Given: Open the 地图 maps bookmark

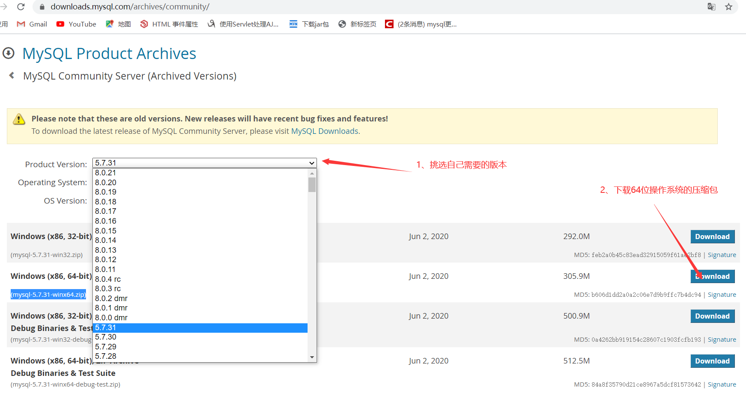Looking at the screenshot, I should (118, 24).
